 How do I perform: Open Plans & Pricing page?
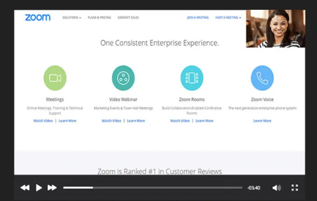[99, 18]
